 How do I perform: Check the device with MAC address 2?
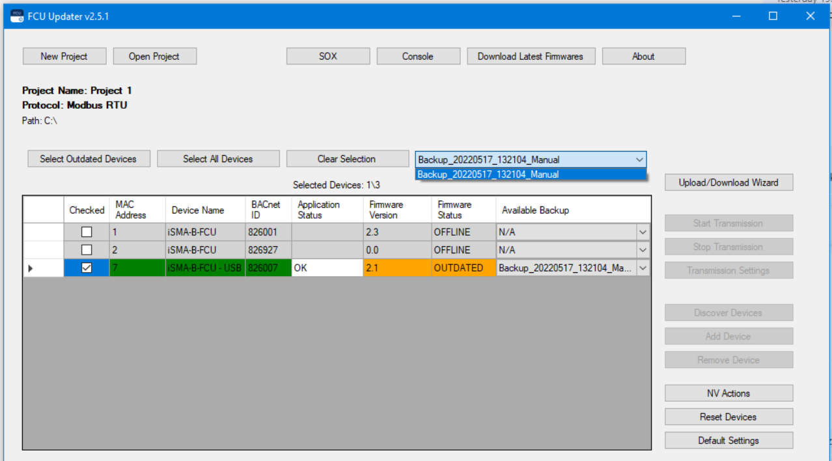pyautogui.click(x=87, y=249)
